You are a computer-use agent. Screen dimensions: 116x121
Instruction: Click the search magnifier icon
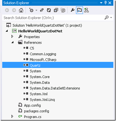[106, 17]
